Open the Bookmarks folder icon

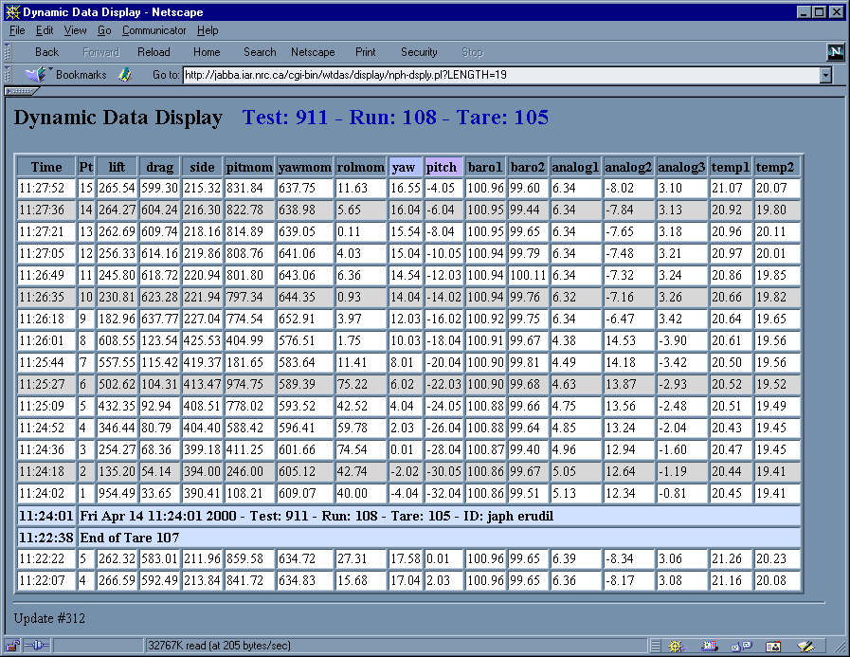[36, 74]
